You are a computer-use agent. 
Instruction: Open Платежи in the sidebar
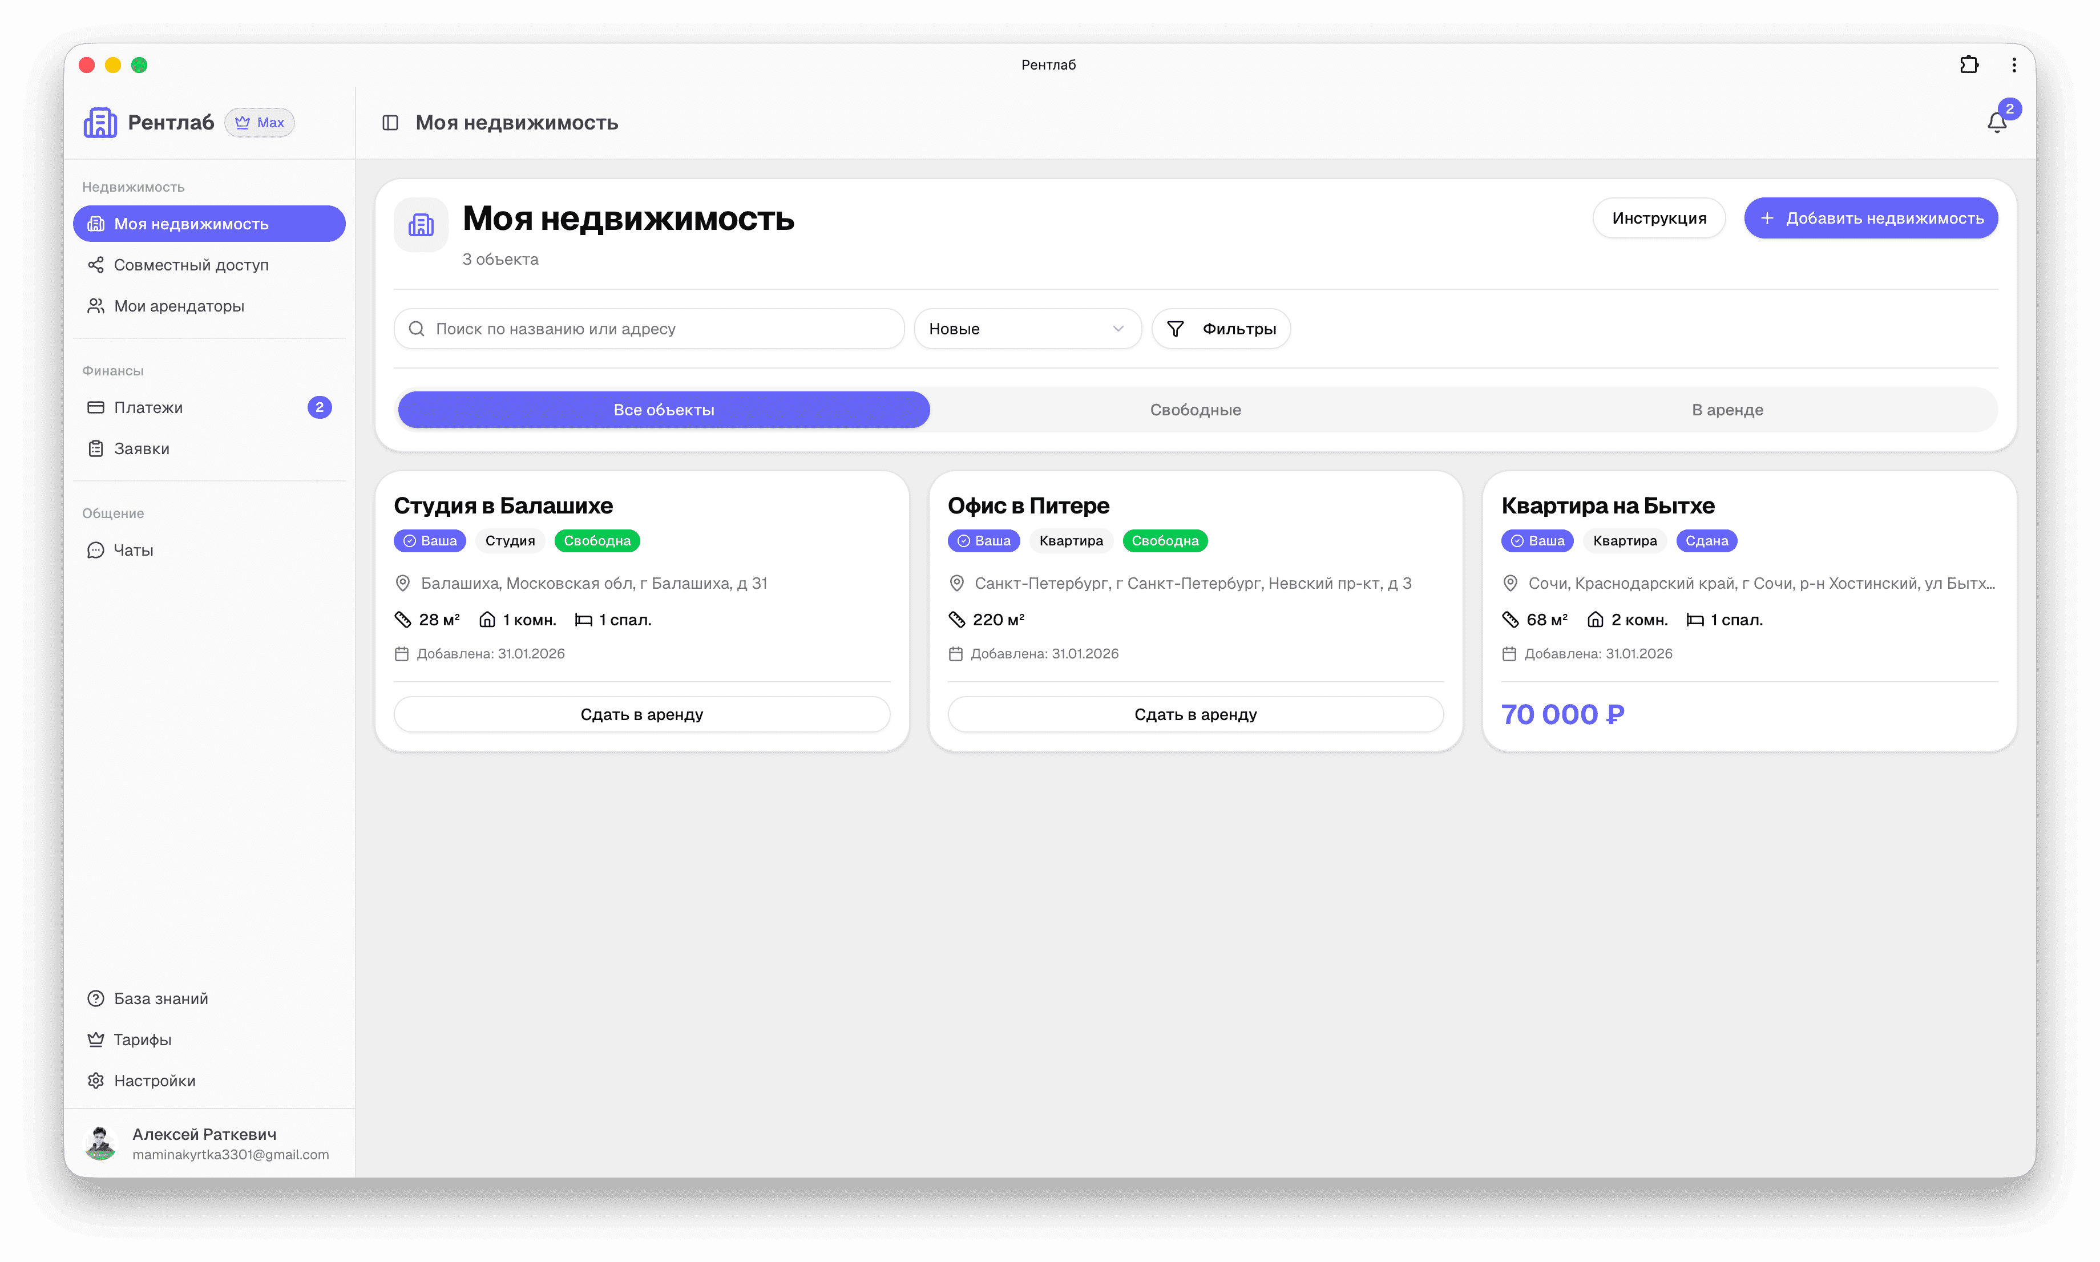148,407
